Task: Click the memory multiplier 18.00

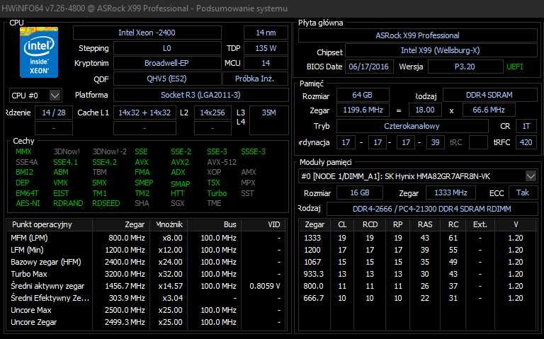Action: coord(425,110)
